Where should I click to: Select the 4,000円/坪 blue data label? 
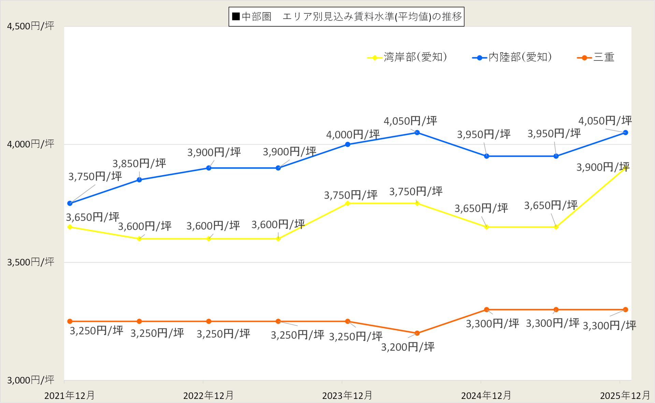click(353, 134)
